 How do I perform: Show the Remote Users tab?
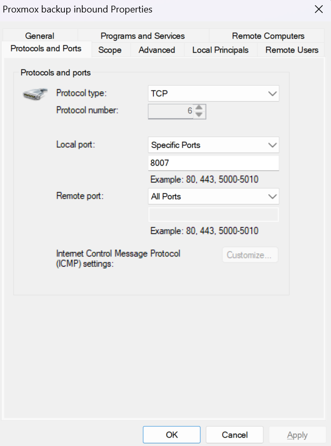(x=292, y=50)
